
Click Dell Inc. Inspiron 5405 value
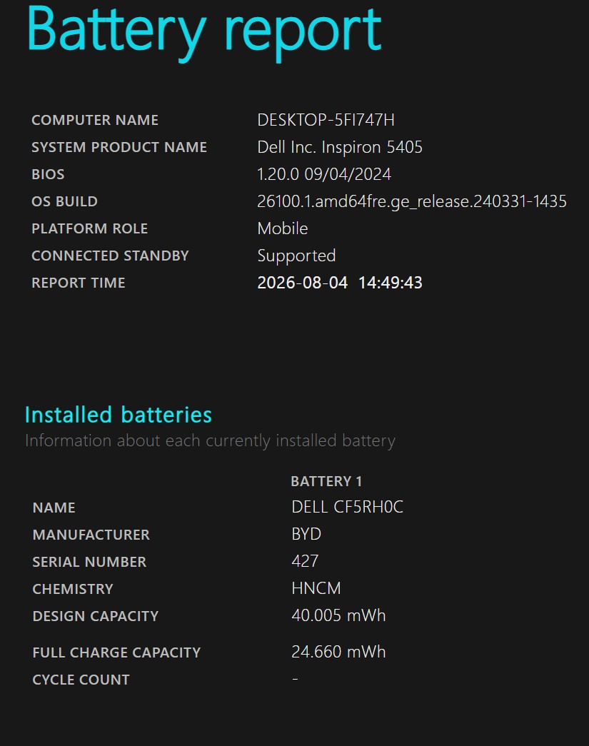click(340, 147)
